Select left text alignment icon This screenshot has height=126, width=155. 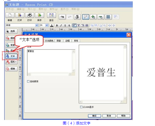tap(74, 25)
